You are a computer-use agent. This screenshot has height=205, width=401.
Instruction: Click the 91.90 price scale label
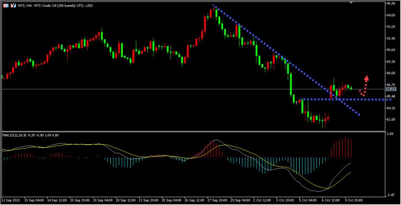pos(391,38)
